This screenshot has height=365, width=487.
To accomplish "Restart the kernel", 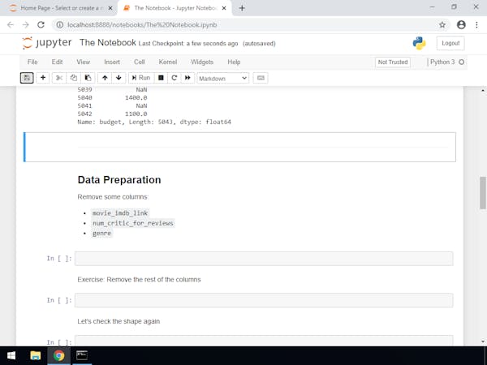I will point(175,78).
